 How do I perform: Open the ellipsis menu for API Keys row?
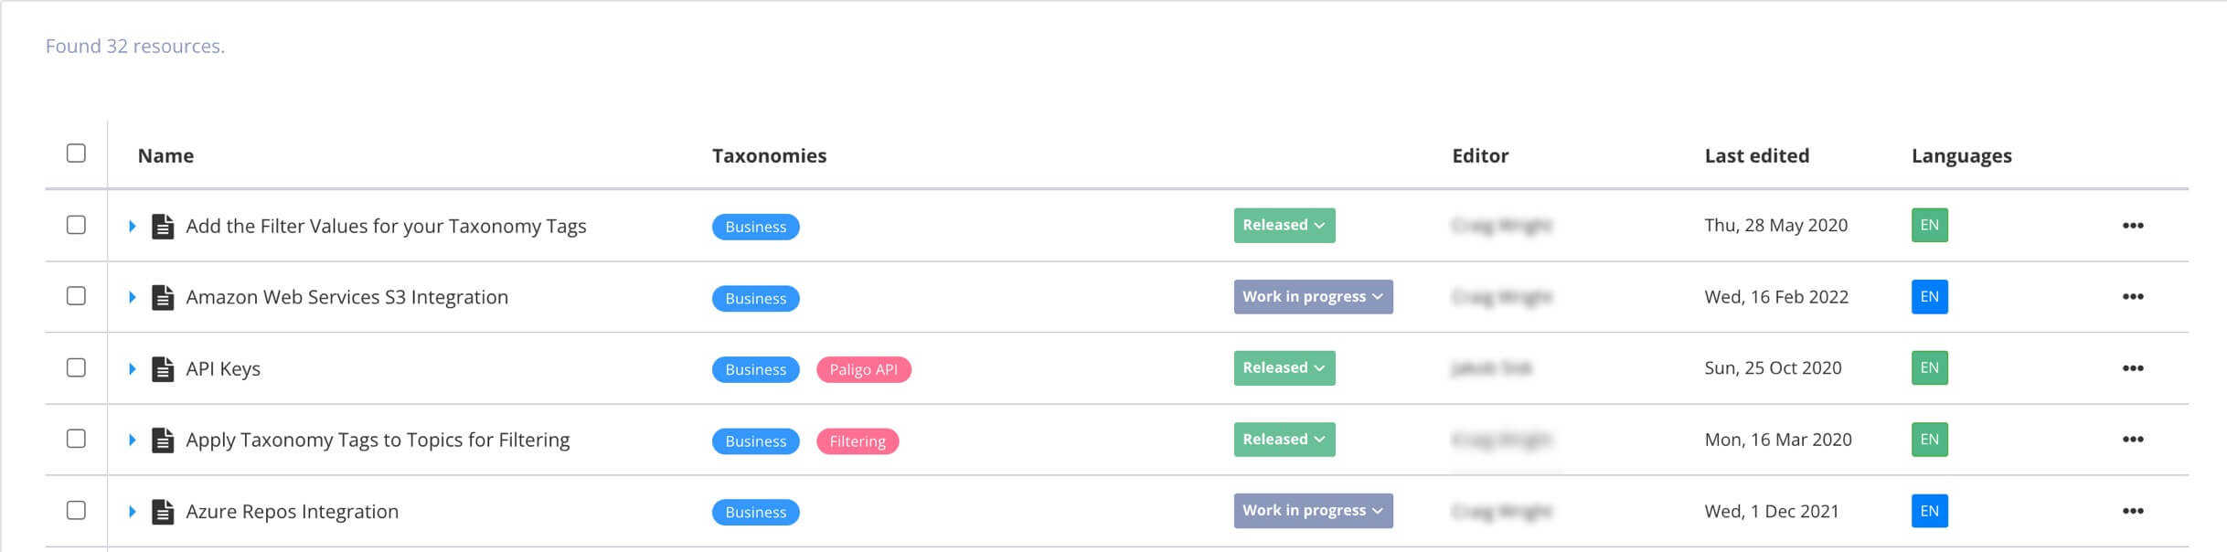point(2134,368)
